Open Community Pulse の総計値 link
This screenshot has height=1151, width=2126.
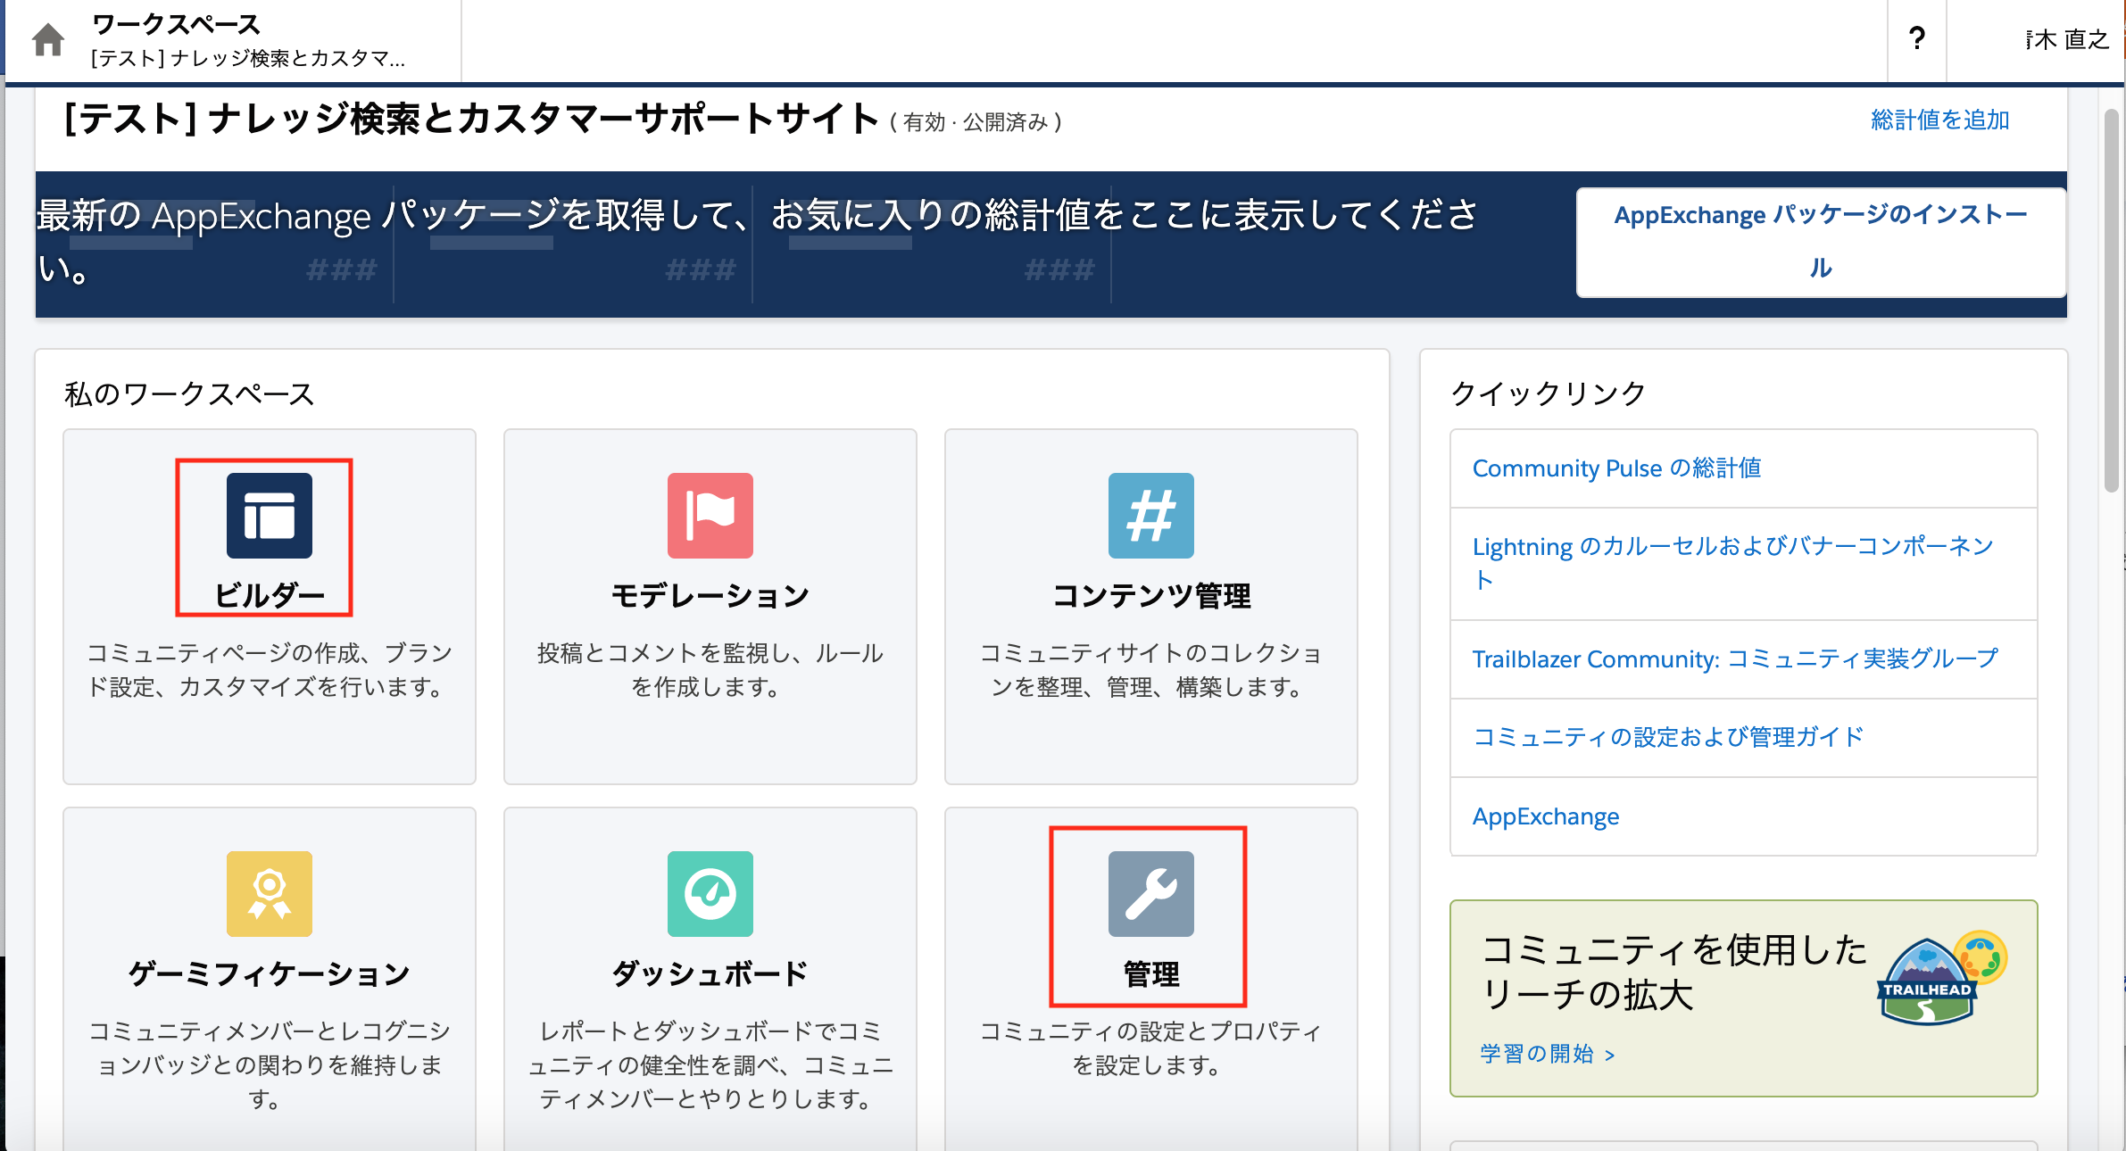[x=1616, y=468]
